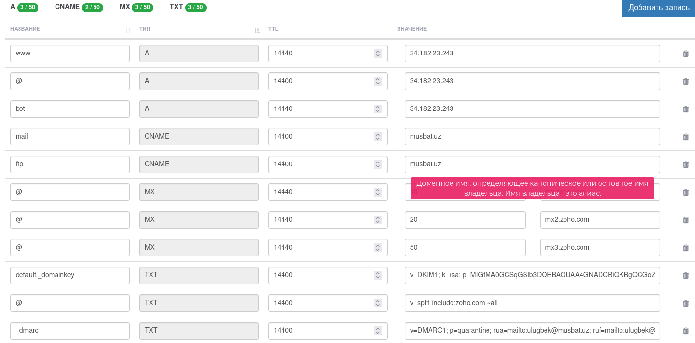
Task: Filter records by CNAME type
Action: 79,7
